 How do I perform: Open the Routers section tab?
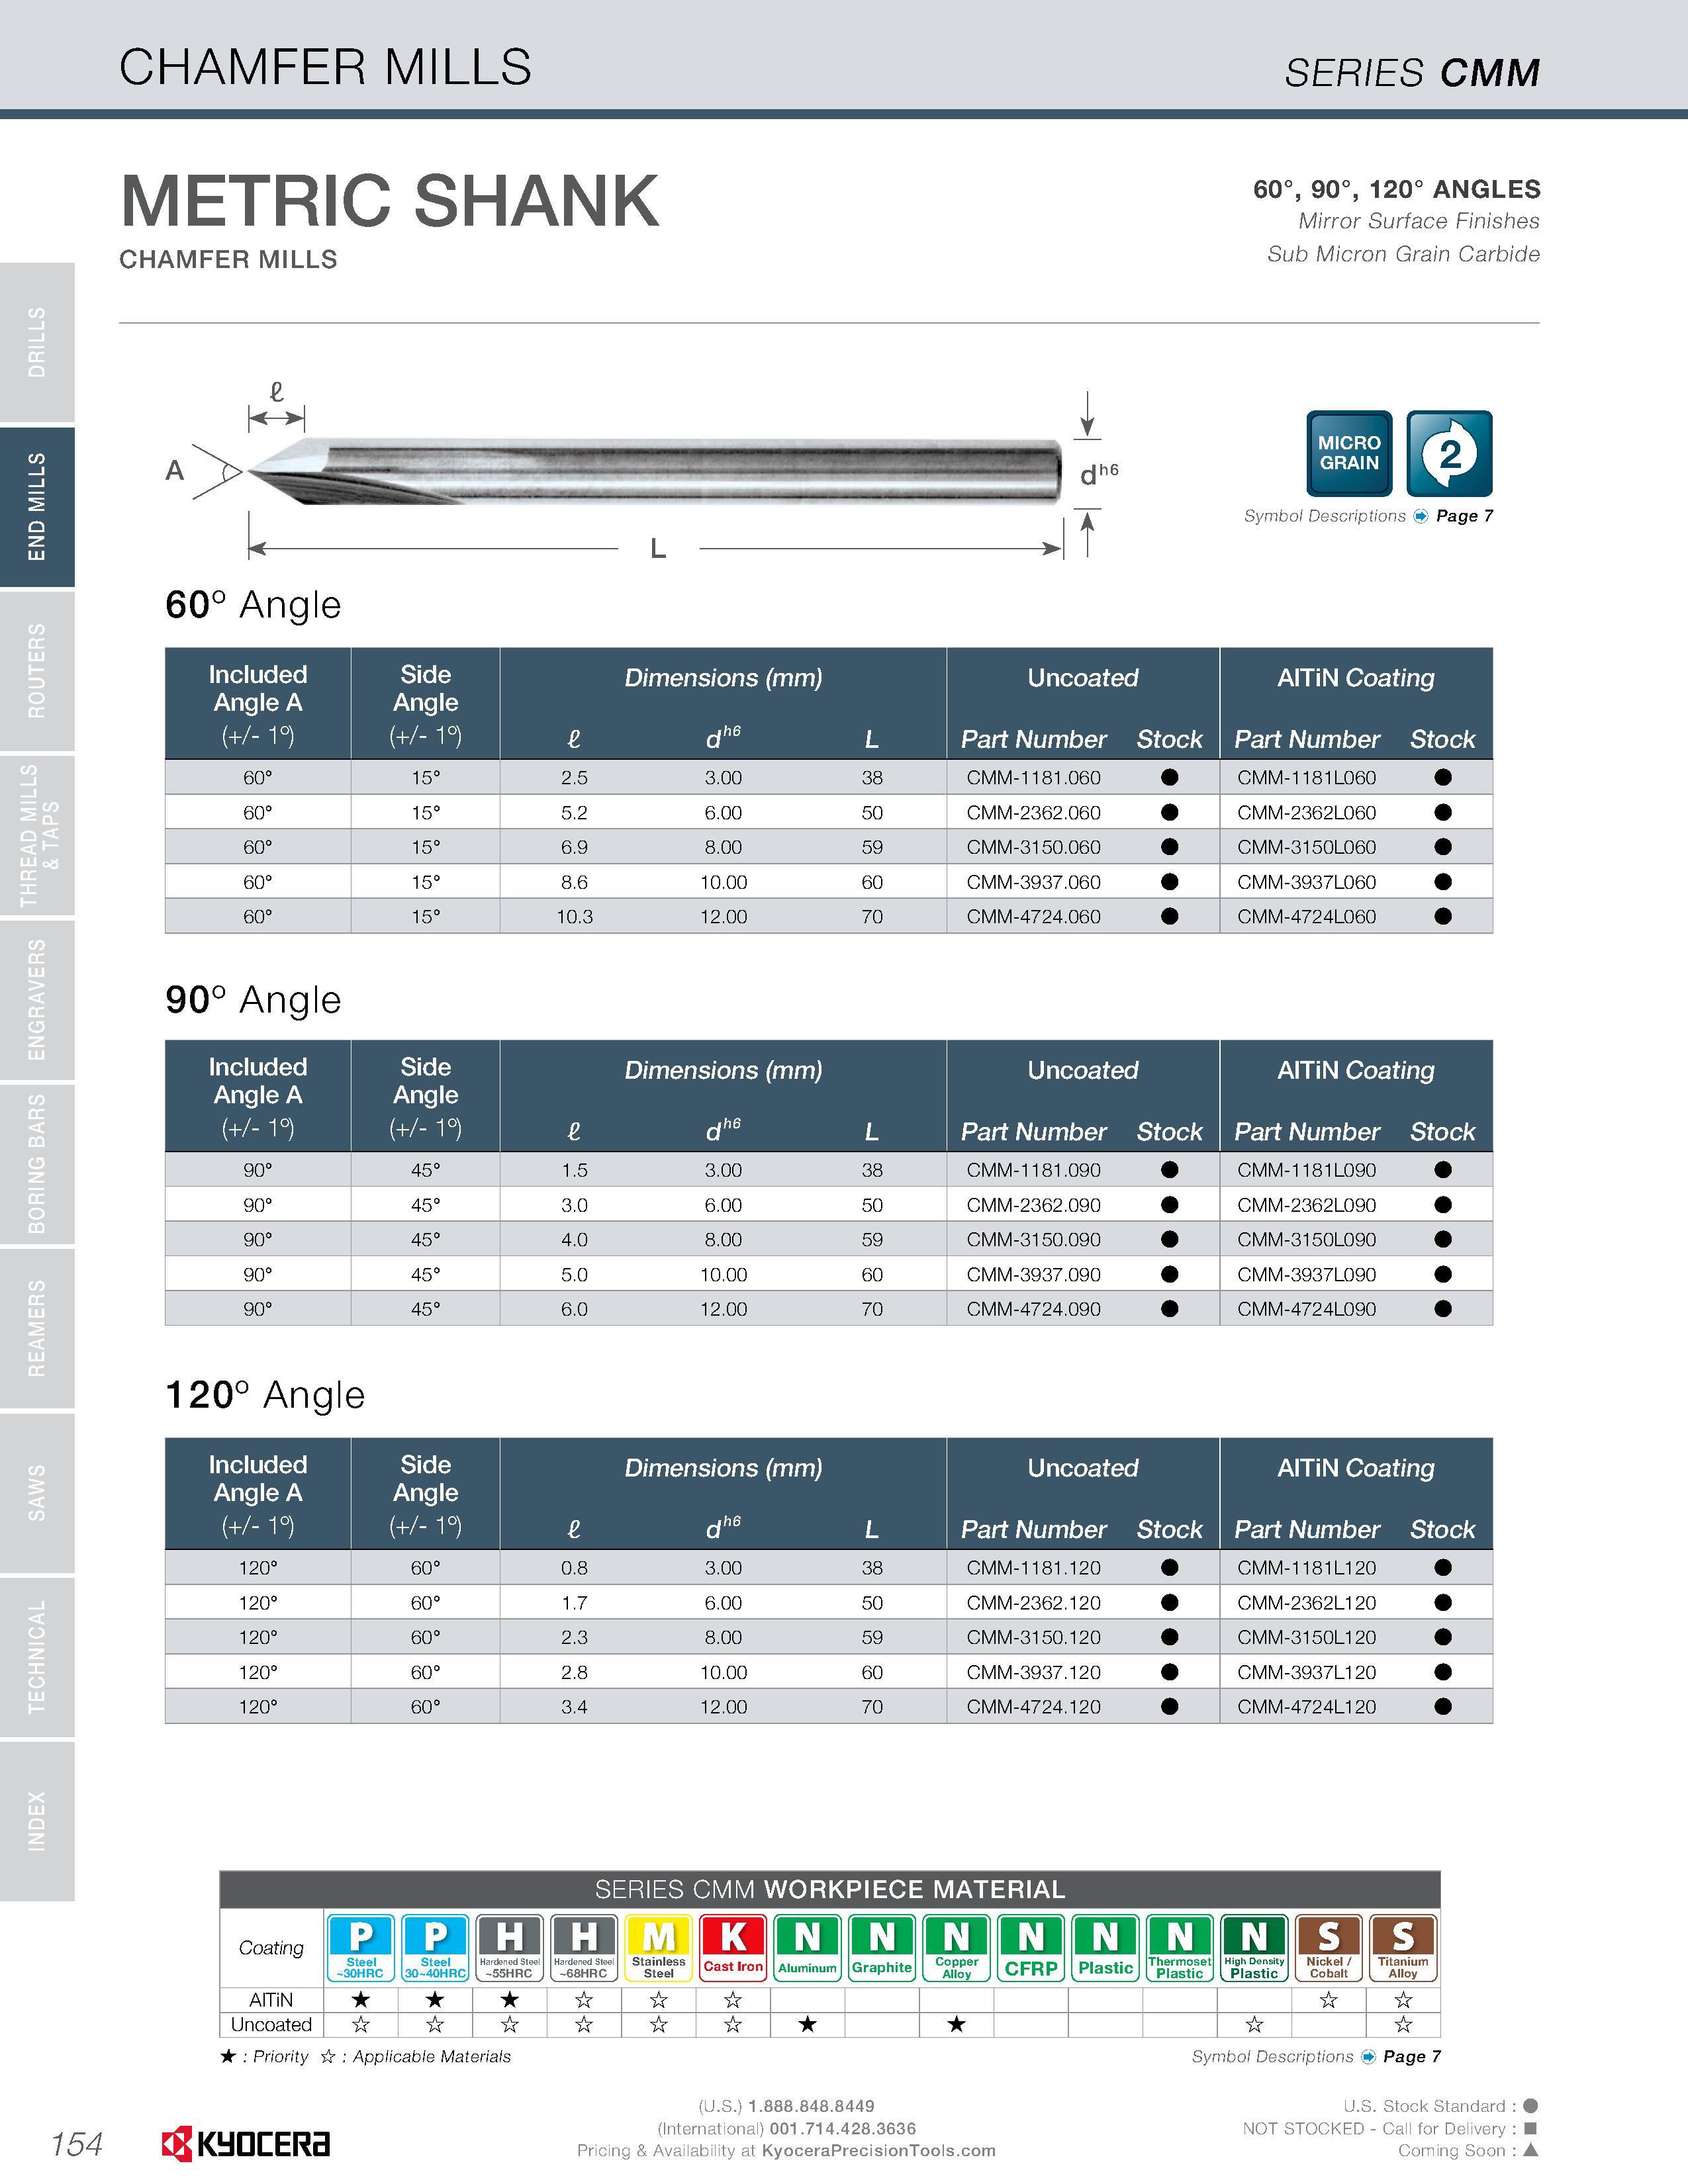click(x=37, y=671)
